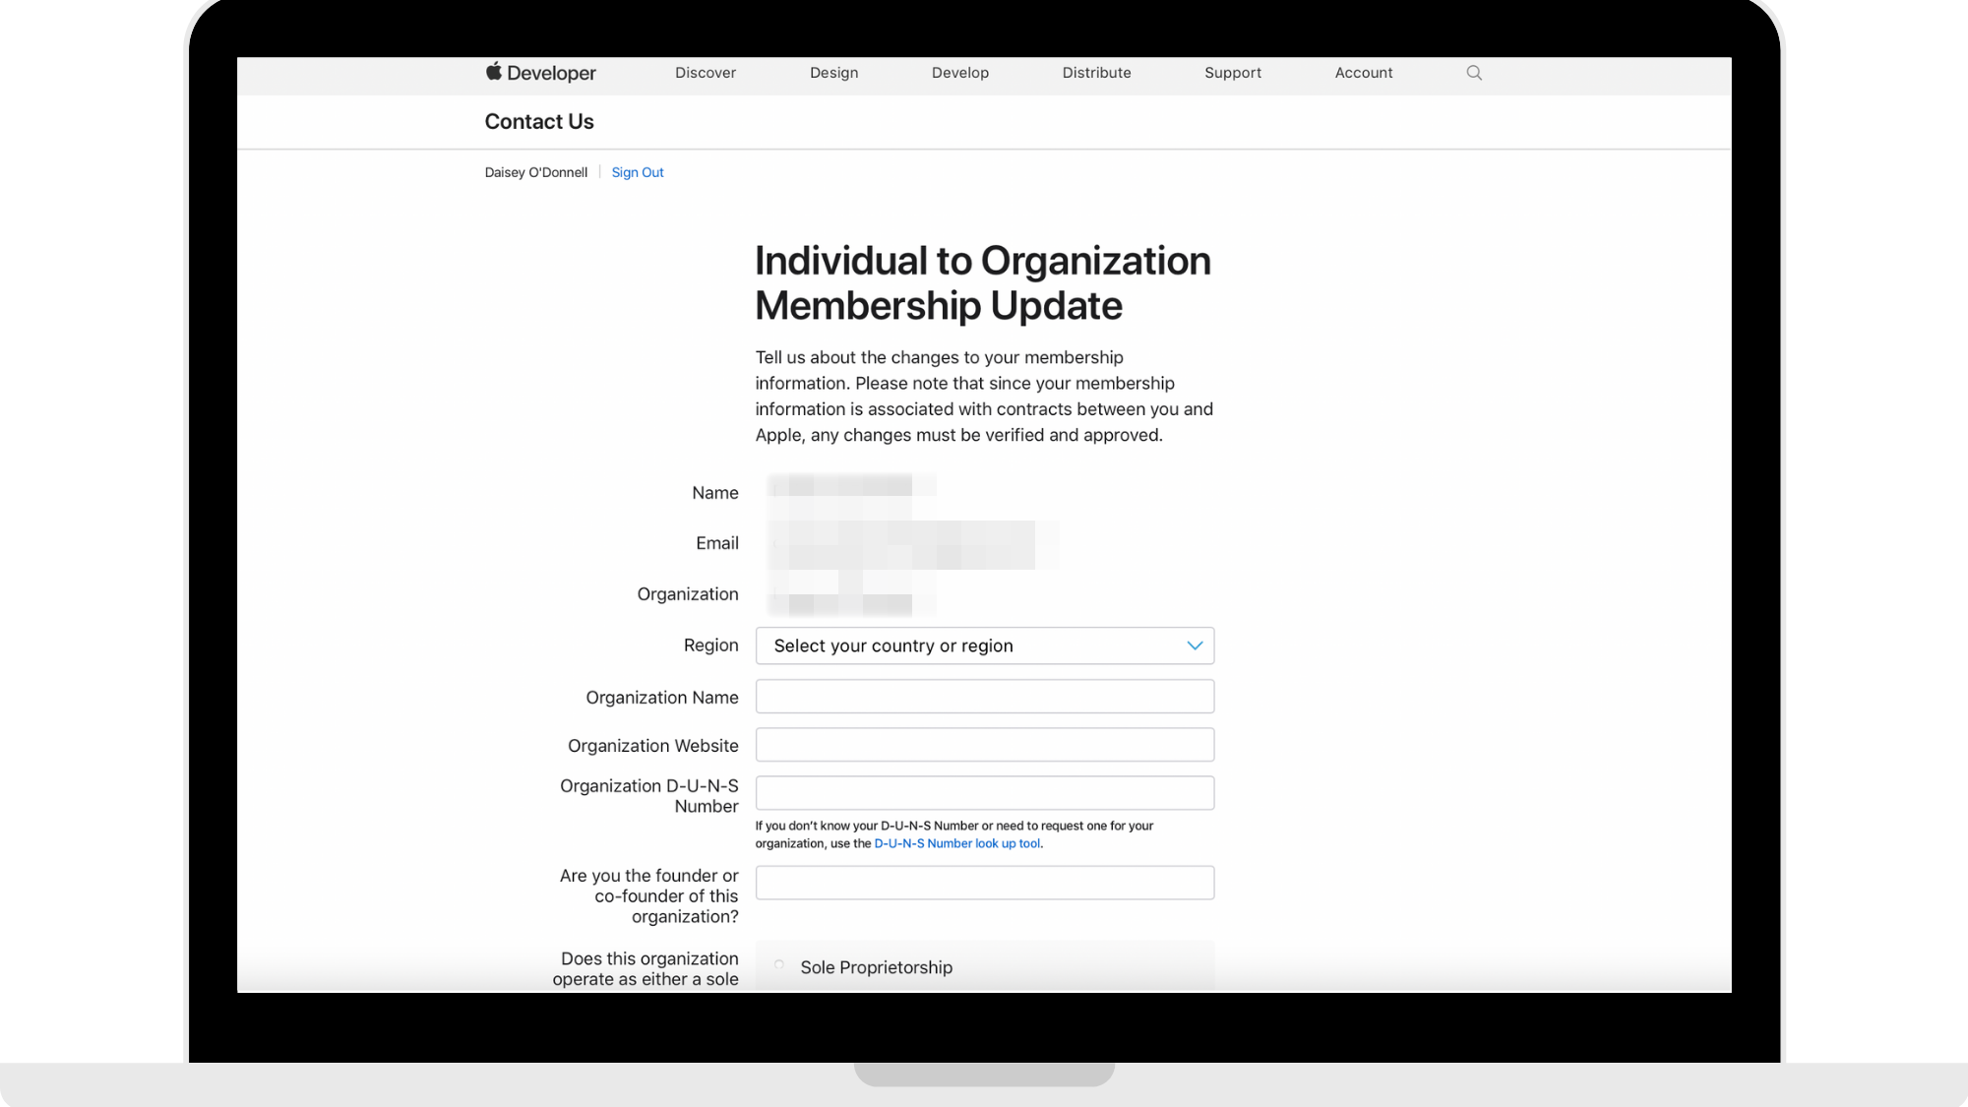Open the Discover menu
The image size is (1968, 1107).
click(x=706, y=73)
